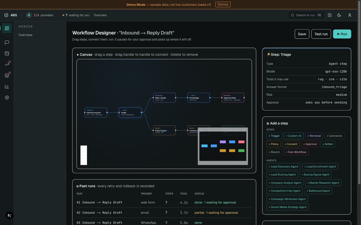
Task: Toggle the sidebar panel layout icon
Action: tap(330, 15)
